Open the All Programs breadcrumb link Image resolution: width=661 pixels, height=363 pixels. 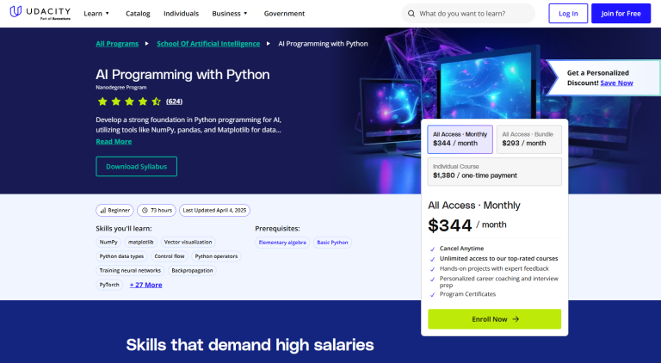(x=117, y=43)
